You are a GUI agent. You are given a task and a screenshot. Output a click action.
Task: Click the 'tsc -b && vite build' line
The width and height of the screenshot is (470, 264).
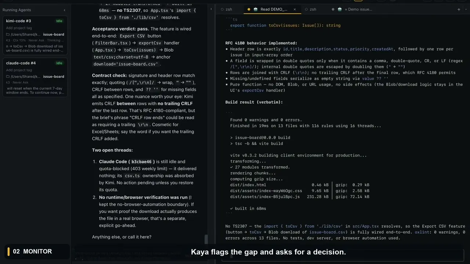tap(256, 143)
